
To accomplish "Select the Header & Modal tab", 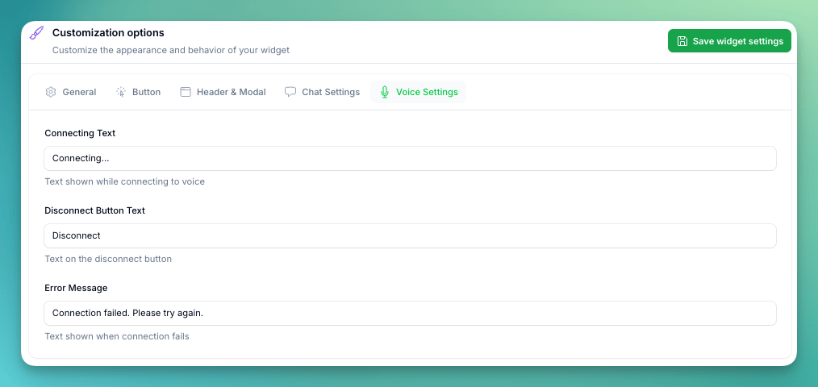I will coord(223,93).
